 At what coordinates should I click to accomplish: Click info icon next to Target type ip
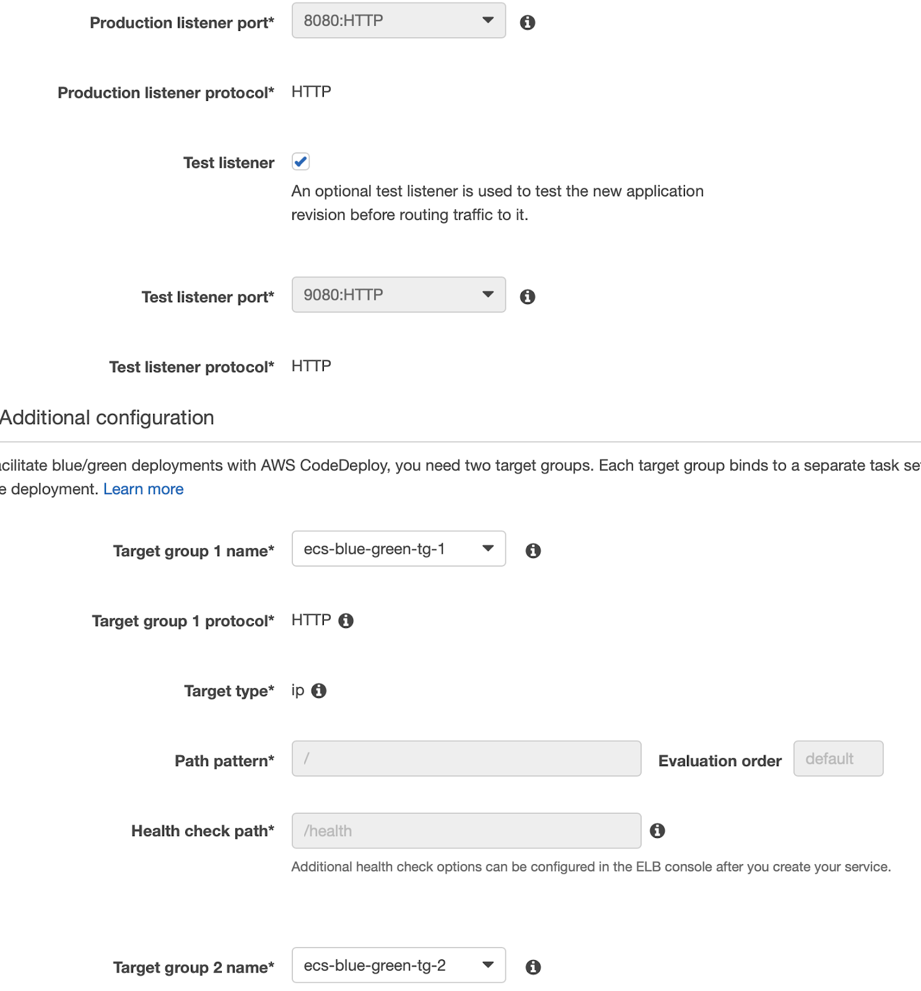318,691
